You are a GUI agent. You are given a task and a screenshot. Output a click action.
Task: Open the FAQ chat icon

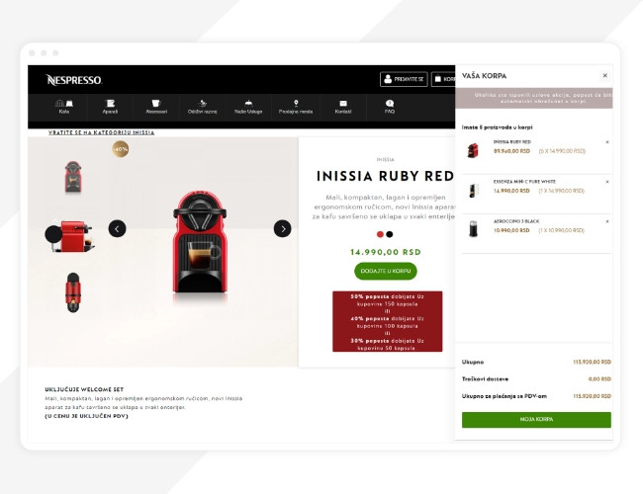(390, 103)
